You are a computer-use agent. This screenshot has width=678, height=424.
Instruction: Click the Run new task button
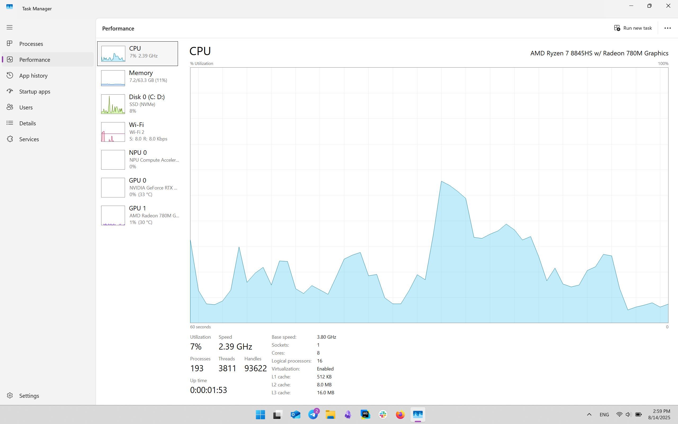point(633,28)
